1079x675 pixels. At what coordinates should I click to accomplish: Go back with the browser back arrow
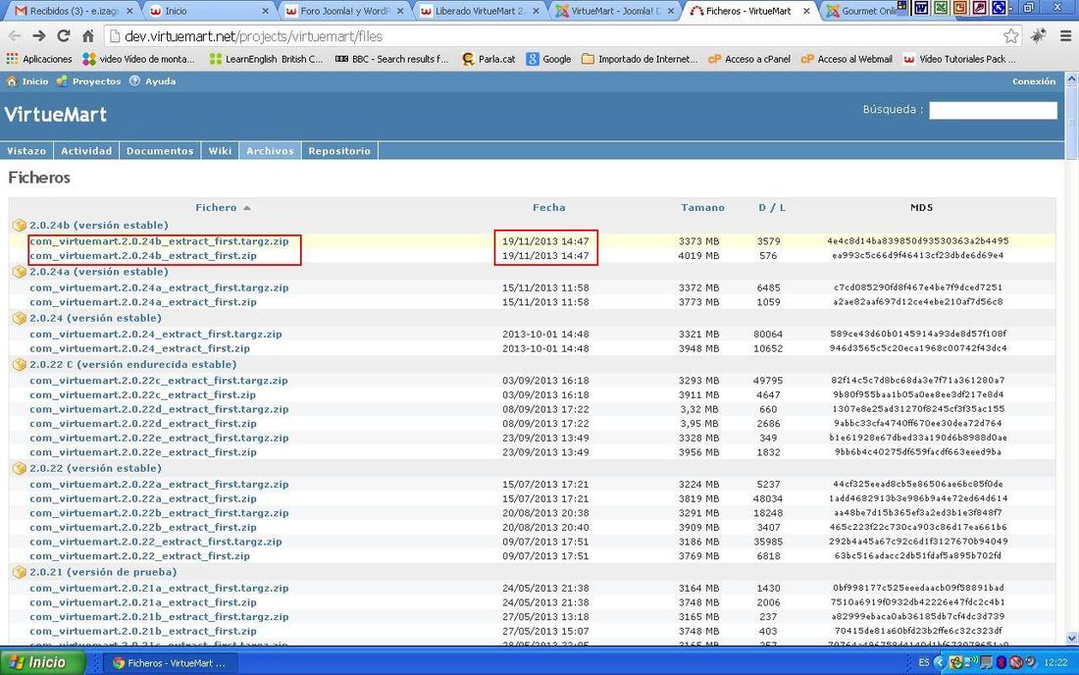tap(15, 35)
